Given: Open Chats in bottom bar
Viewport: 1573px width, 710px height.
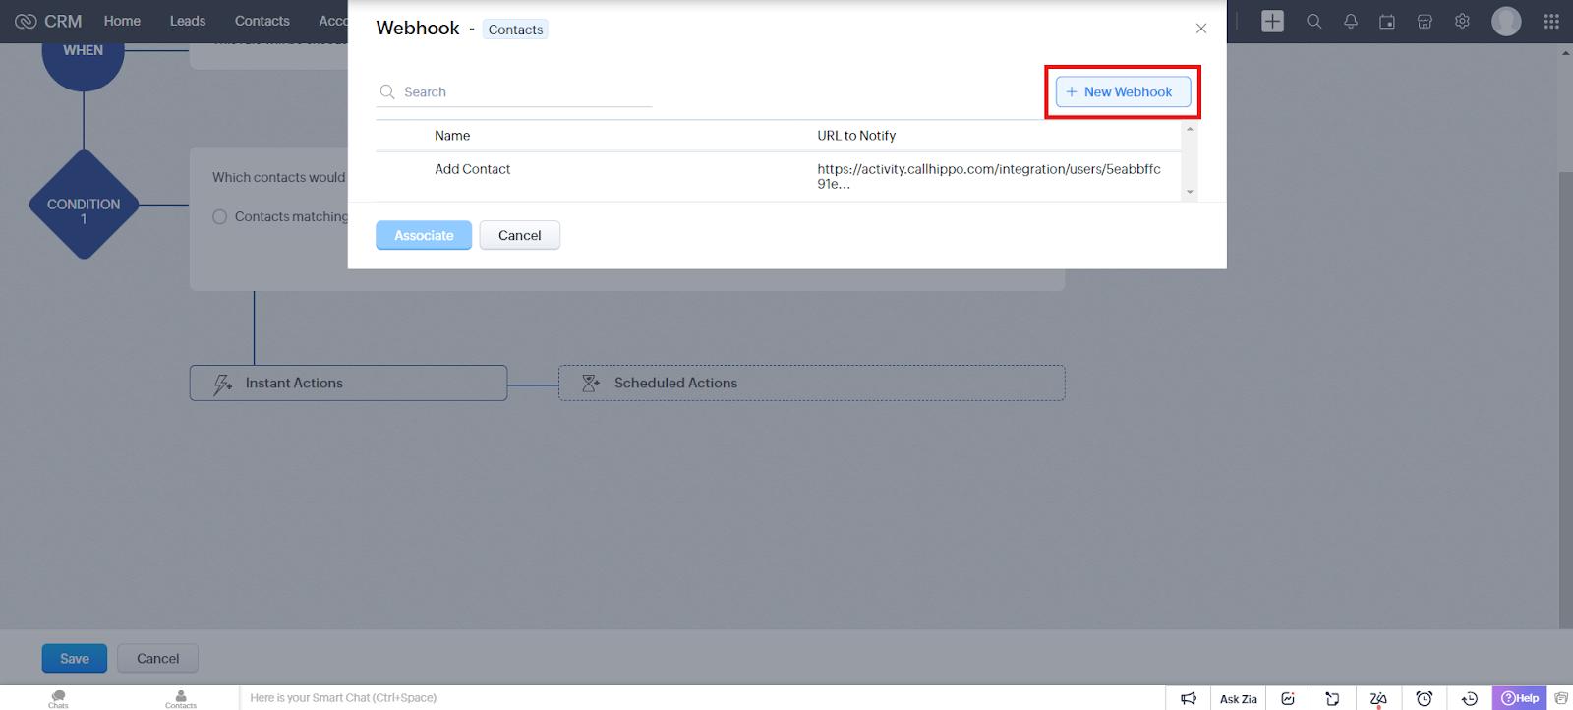Looking at the screenshot, I should [59, 698].
